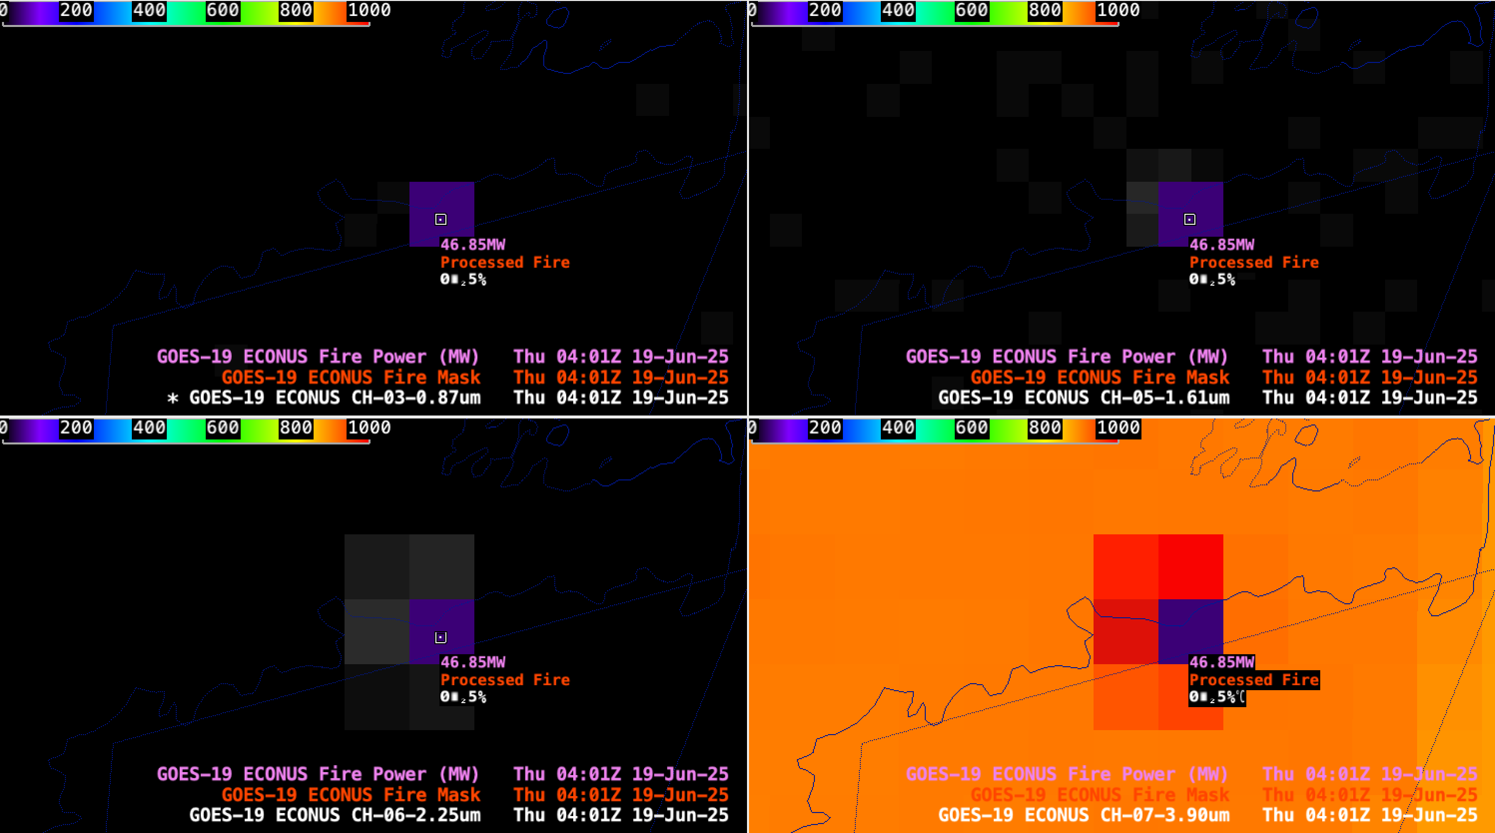This screenshot has height=833, width=1495.
Task: Toggle Fire Power (MW) legend in CH-03 panel
Action: [x=318, y=357]
